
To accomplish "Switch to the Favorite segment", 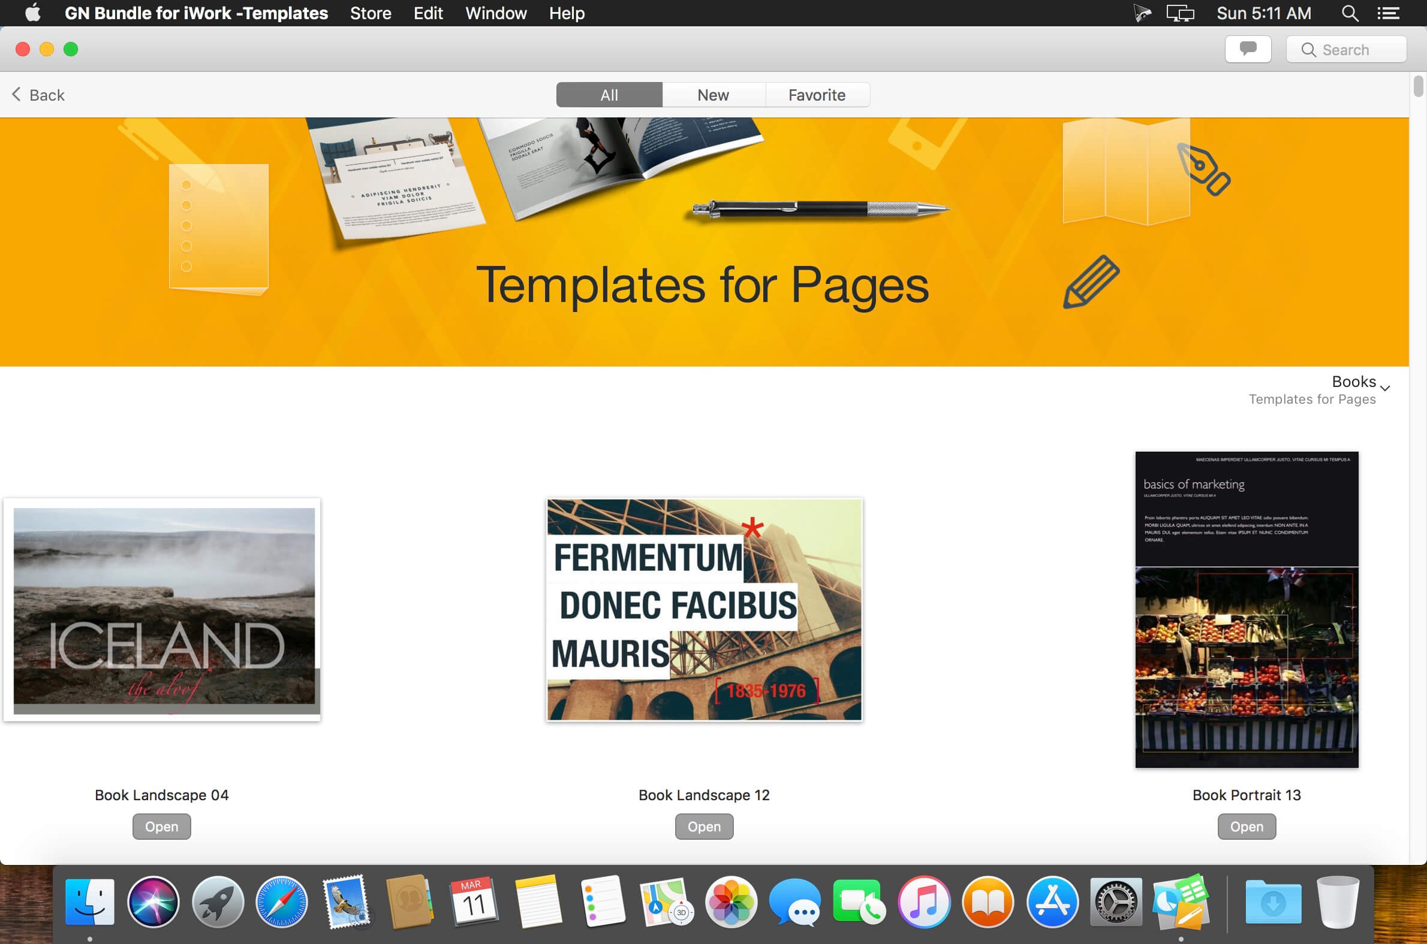I will click(817, 95).
